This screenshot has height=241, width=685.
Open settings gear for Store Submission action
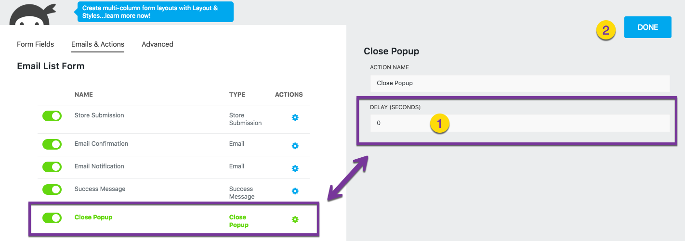pyautogui.click(x=295, y=117)
